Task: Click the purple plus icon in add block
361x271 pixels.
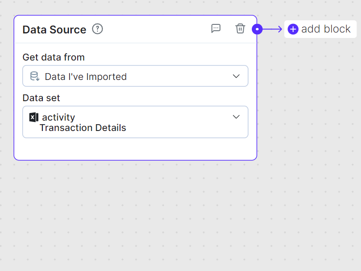Action: pos(293,29)
